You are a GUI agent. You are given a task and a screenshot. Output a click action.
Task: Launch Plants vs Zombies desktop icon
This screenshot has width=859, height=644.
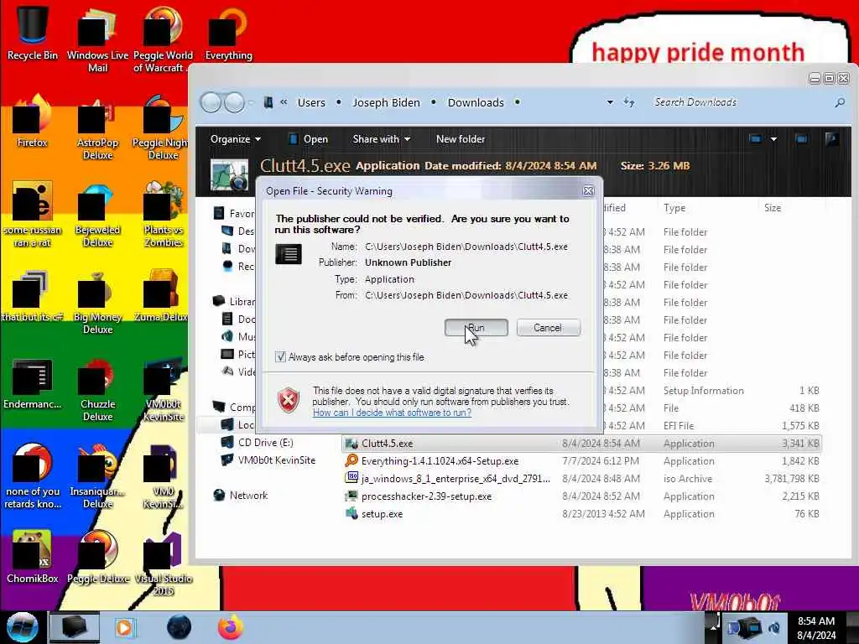[x=163, y=215]
